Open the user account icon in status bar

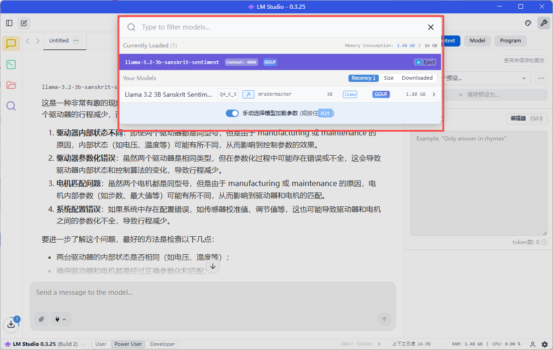pos(533,344)
